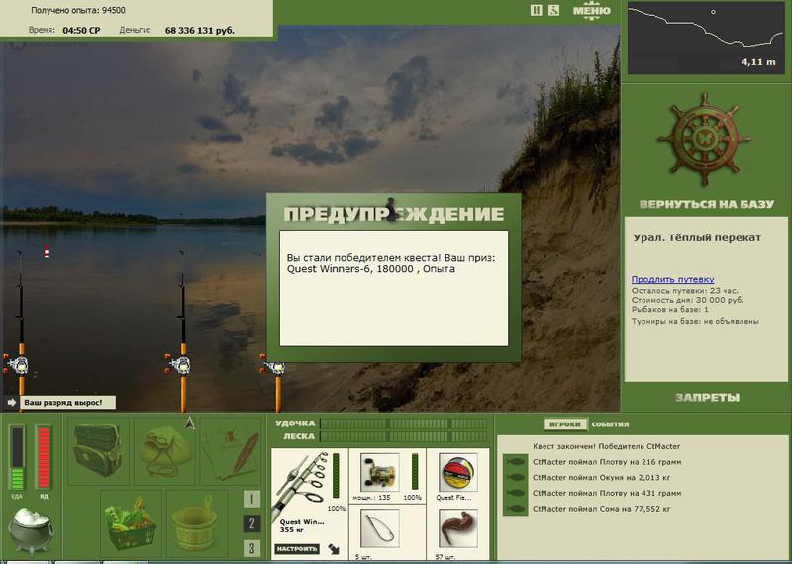Click Турниры на базе: не объявлены text
This screenshot has height=564, width=792.
click(x=695, y=321)
